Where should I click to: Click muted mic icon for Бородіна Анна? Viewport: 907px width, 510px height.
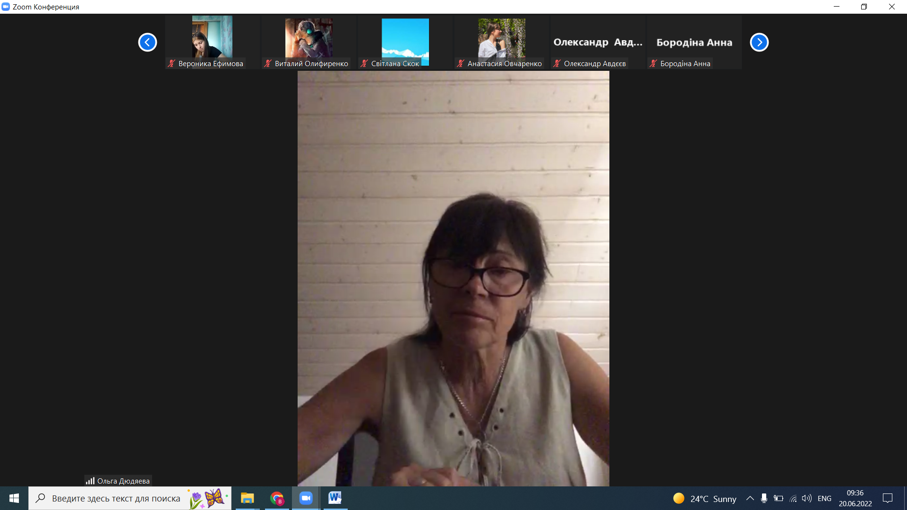(653, 63)
